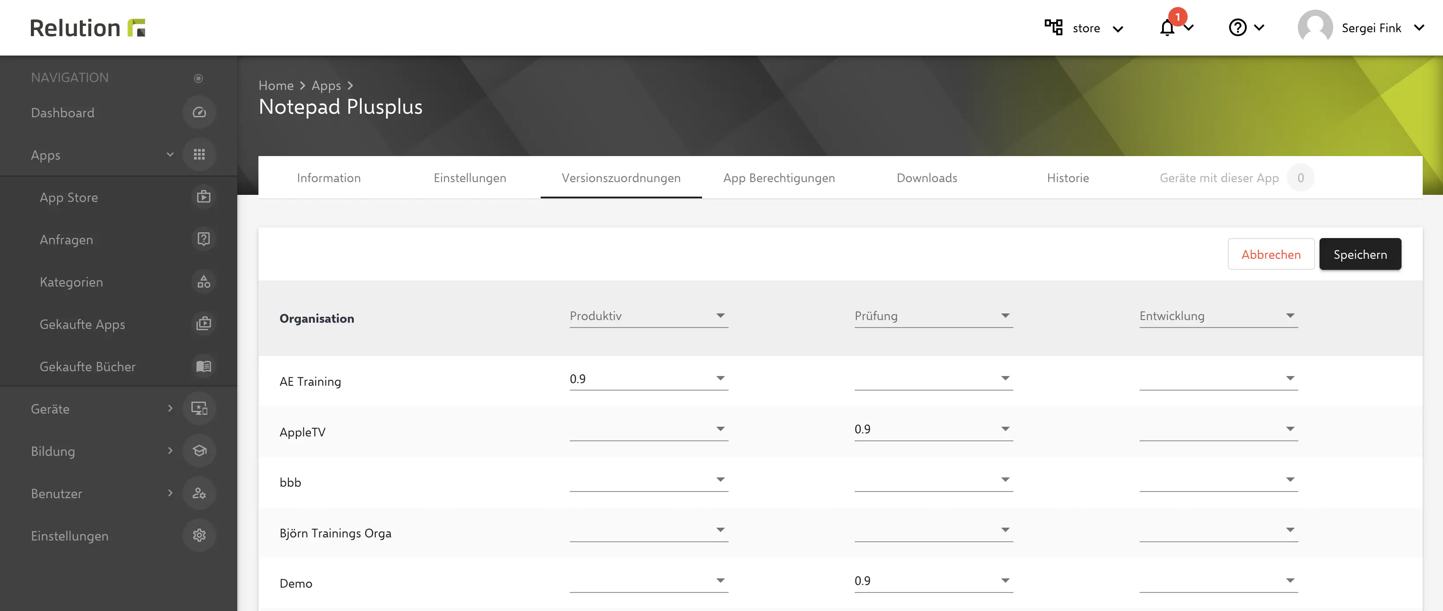Screen dimensions: 1443x611
Task: Open AppleTV Entwicklung version dropdown
Action: pyautogui.click(x=1219, y=429)
